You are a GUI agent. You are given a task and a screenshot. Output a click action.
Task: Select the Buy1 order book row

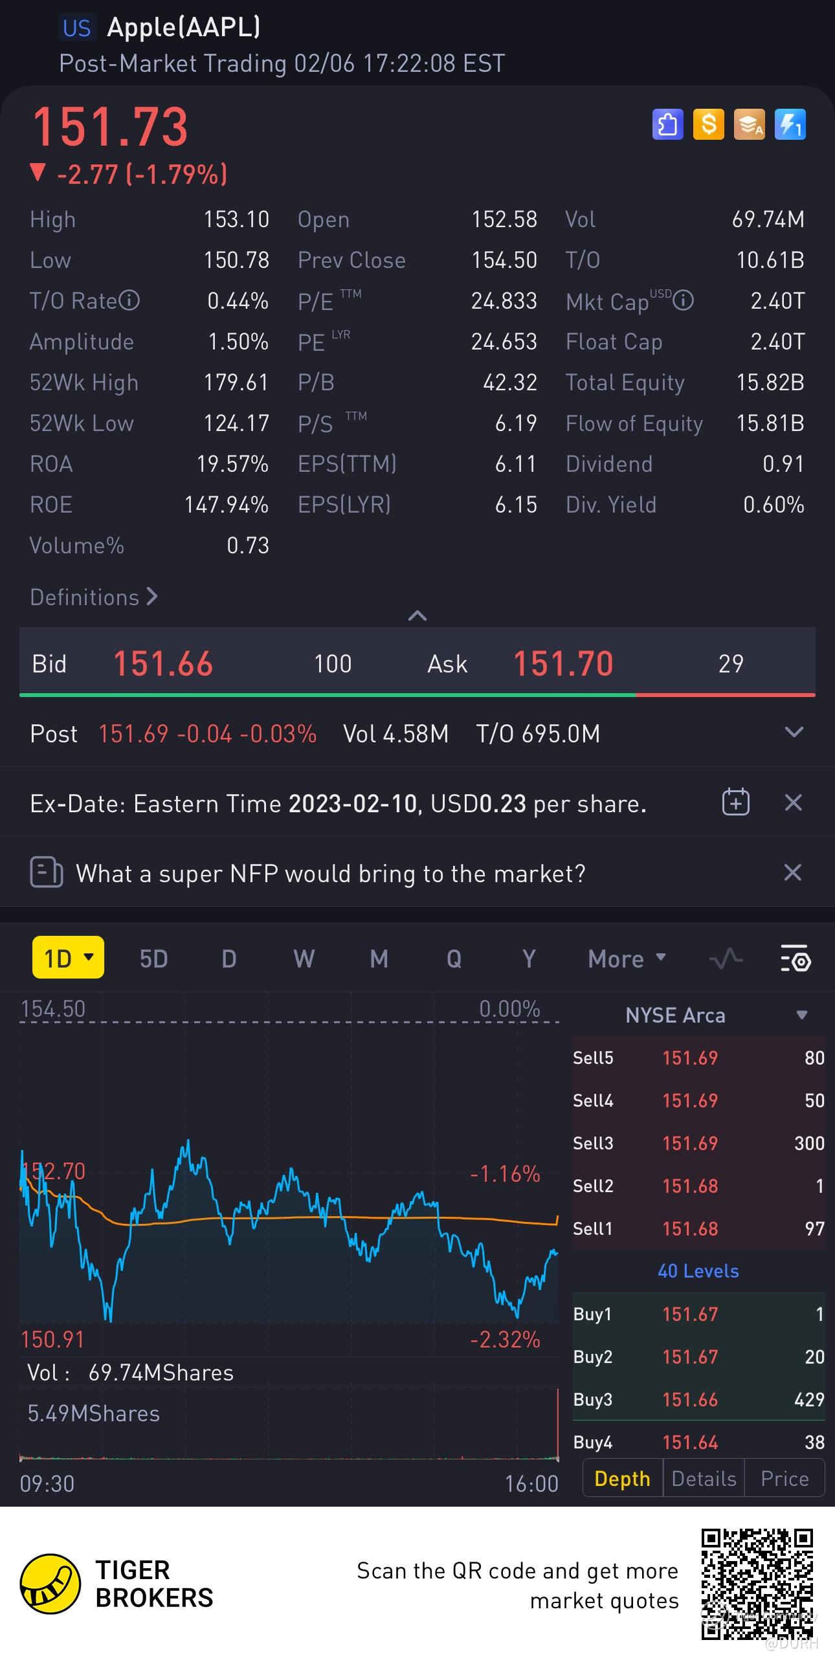(x=699, y=1314)
